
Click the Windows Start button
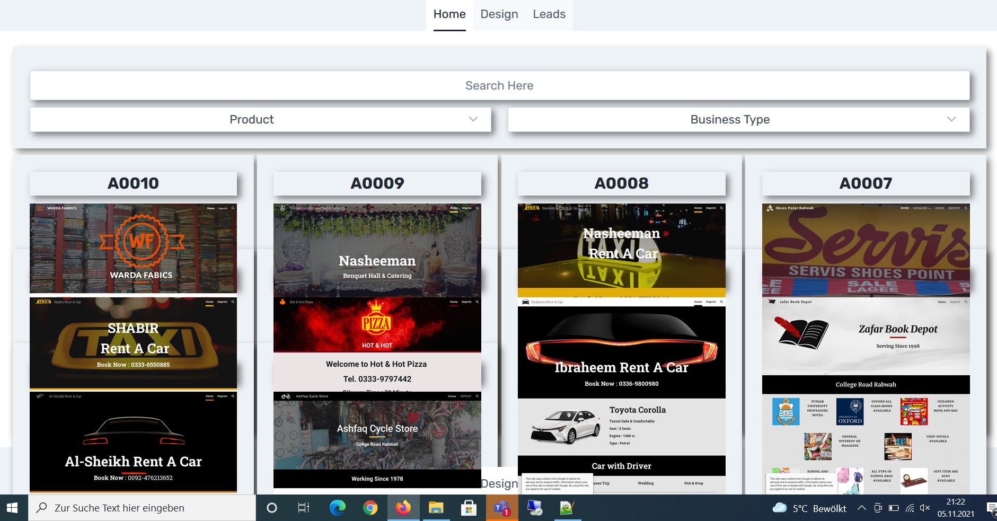click(x=12, y=508)
